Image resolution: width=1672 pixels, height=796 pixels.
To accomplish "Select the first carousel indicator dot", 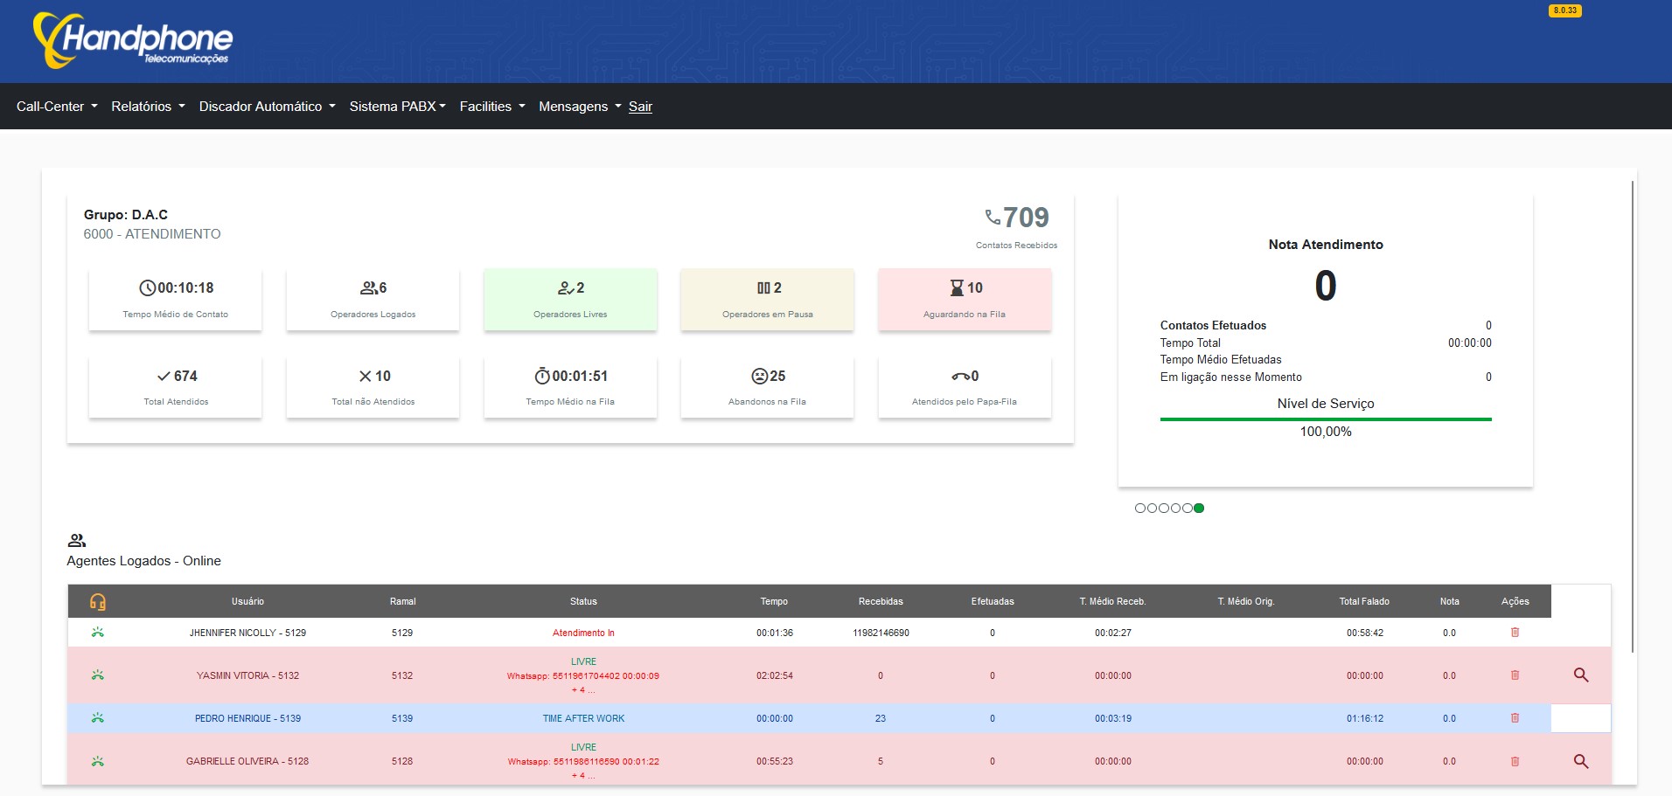I will [x=1139, y=509].
